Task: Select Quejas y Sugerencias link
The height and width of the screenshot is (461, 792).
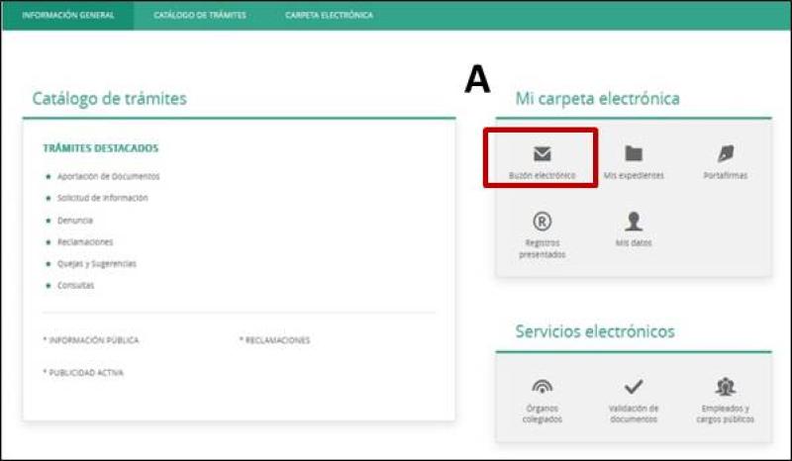Action: pos(97,263)
